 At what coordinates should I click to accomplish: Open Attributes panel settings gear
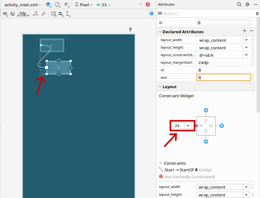(247, 4)
